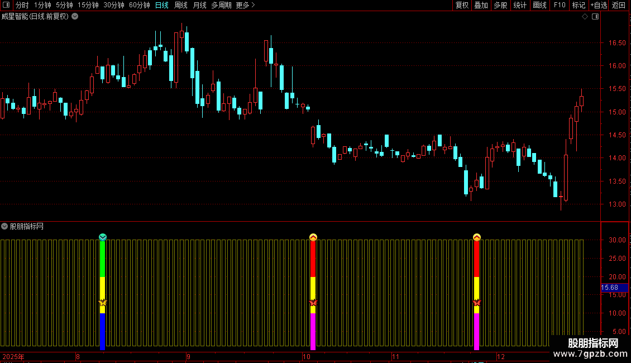This screenshot has height=363, width=631.
Task: Click the 标记 mark button
Action: point(579,5)
